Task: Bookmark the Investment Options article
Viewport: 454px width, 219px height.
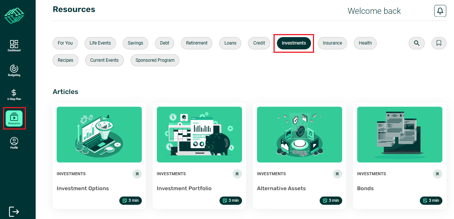Action: click(137, 174)
